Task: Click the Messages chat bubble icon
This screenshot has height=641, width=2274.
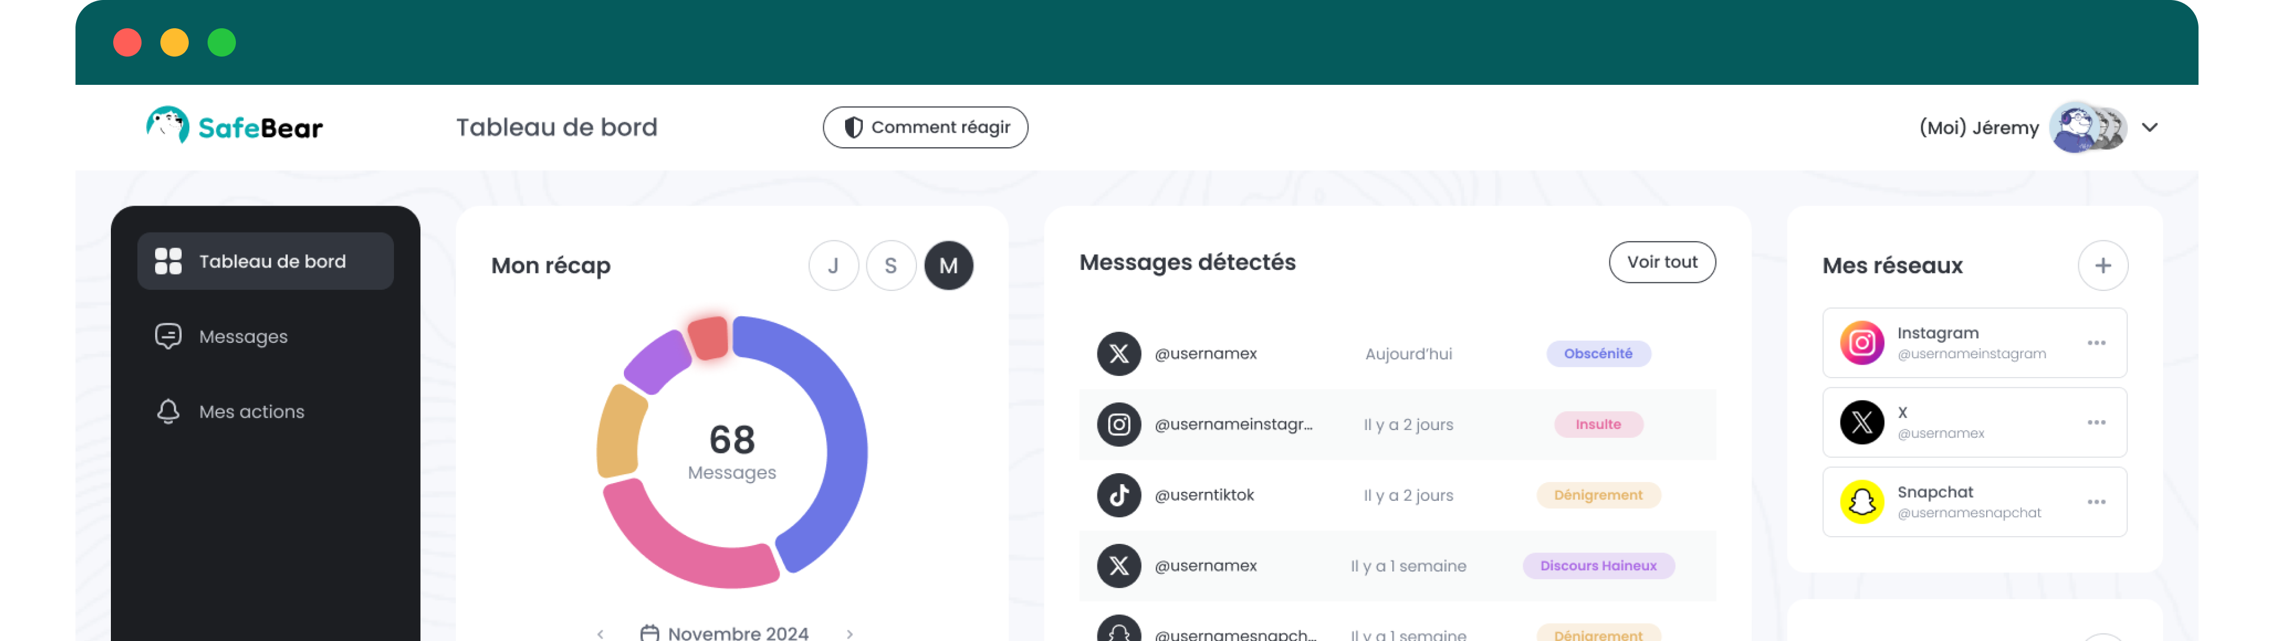Action: 167,336
